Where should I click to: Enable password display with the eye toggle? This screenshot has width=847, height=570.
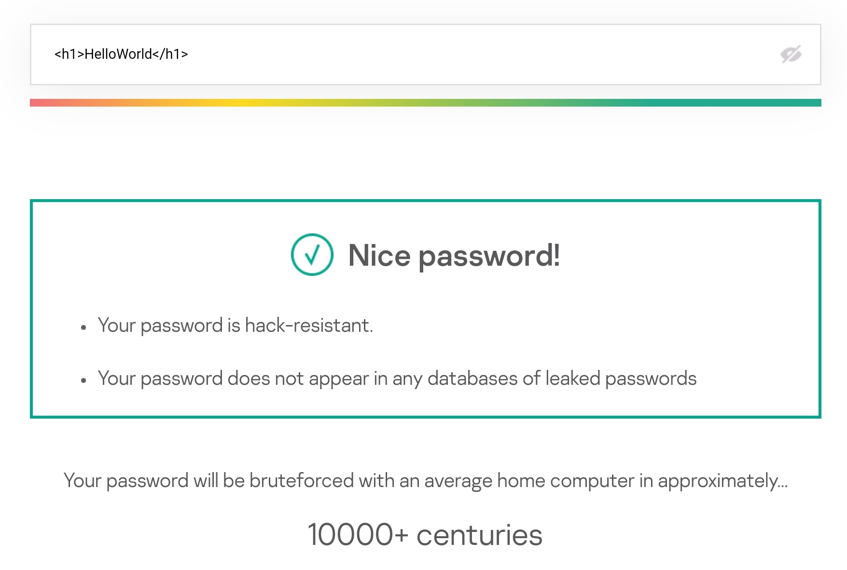(x=791, y=54)
